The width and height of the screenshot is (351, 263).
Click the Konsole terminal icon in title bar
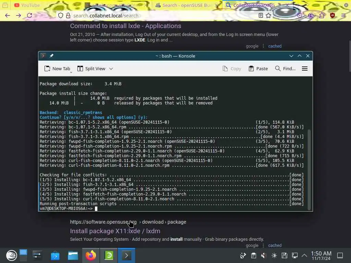43,56
